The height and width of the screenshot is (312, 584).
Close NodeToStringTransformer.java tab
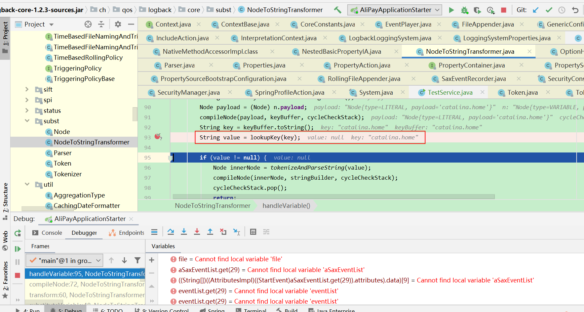click(x=530, y=51)
